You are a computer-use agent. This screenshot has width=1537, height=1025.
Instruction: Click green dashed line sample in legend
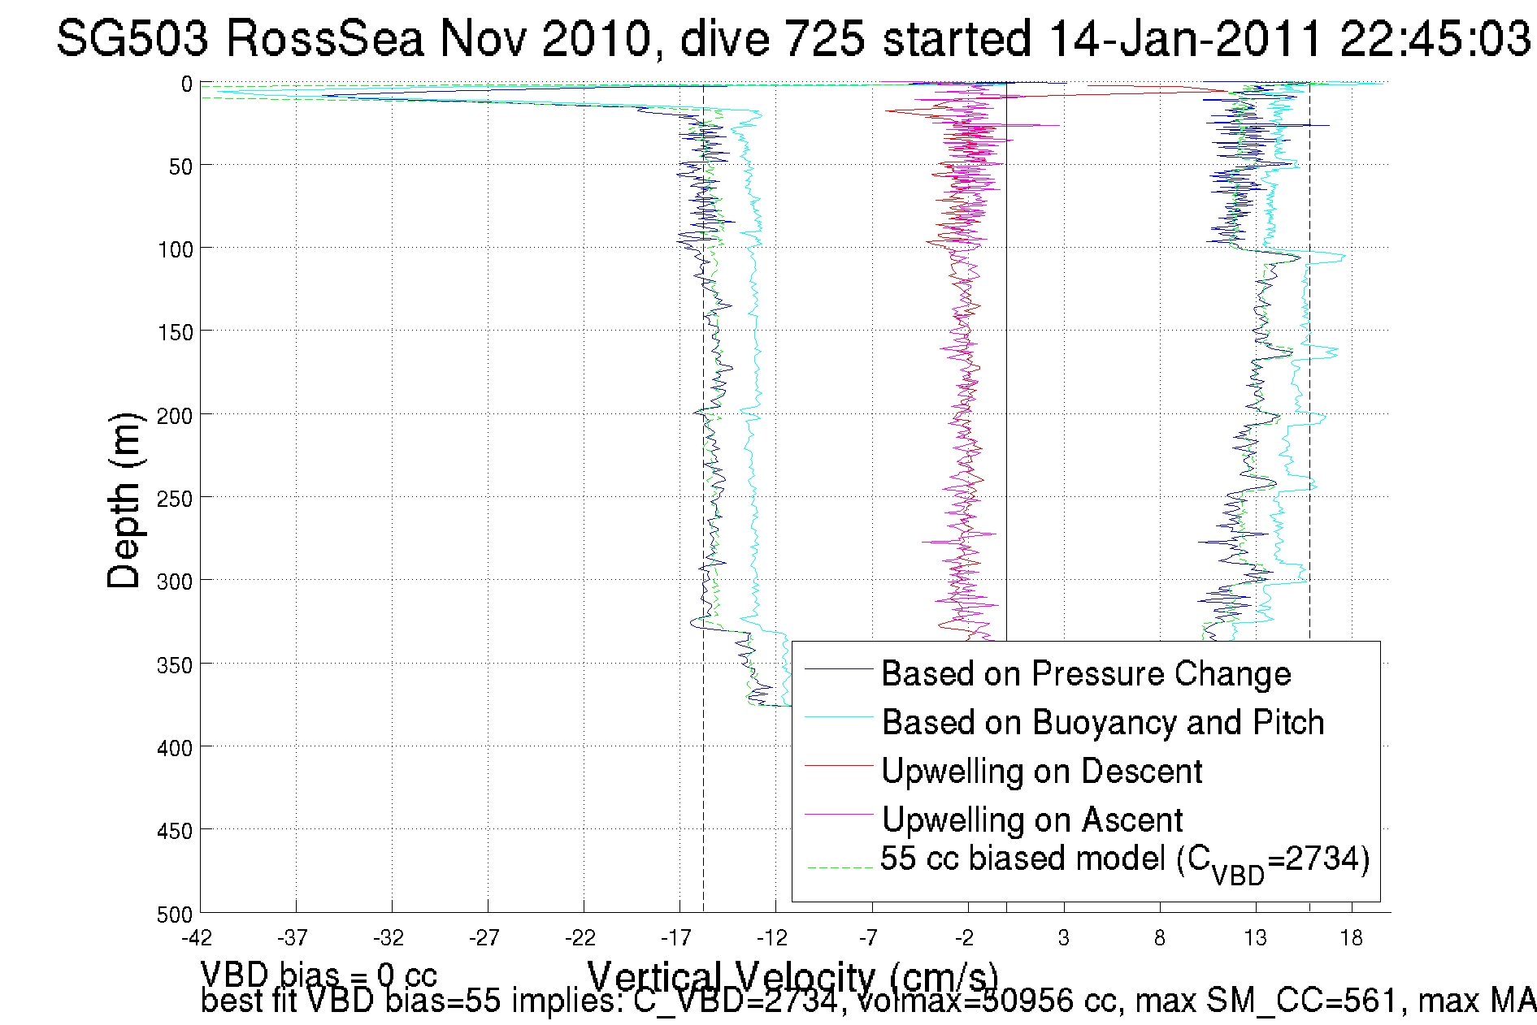coord(838,867)
